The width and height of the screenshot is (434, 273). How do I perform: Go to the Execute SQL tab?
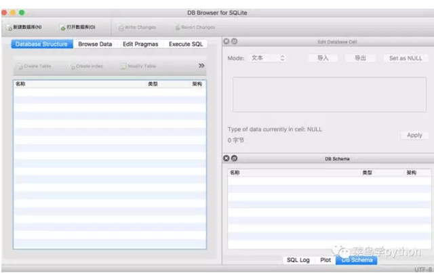click(186, 44)
